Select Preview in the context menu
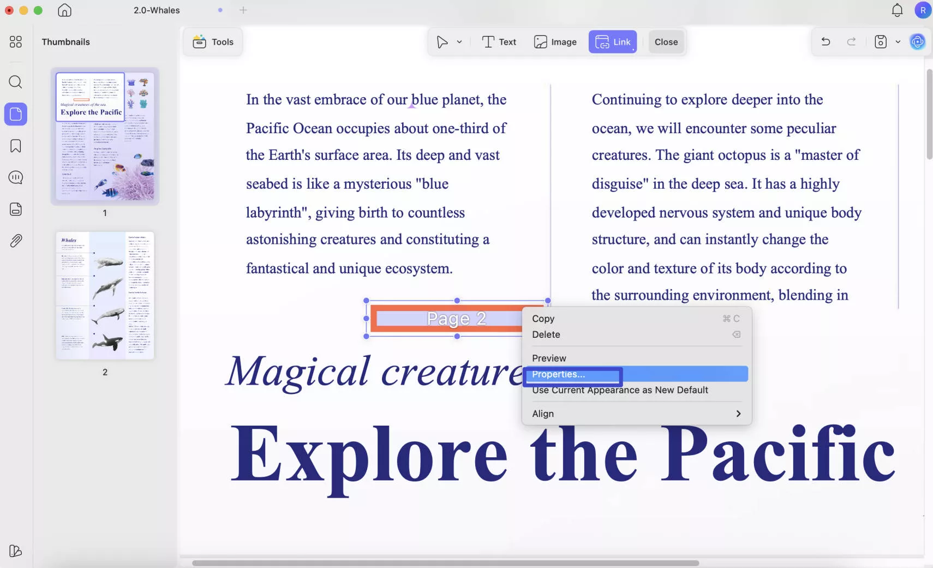The image size is (933, 568). tap(637, 358)
